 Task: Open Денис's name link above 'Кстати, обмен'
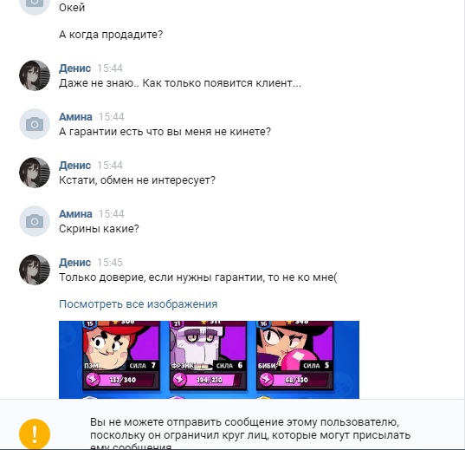pos(74,166)
